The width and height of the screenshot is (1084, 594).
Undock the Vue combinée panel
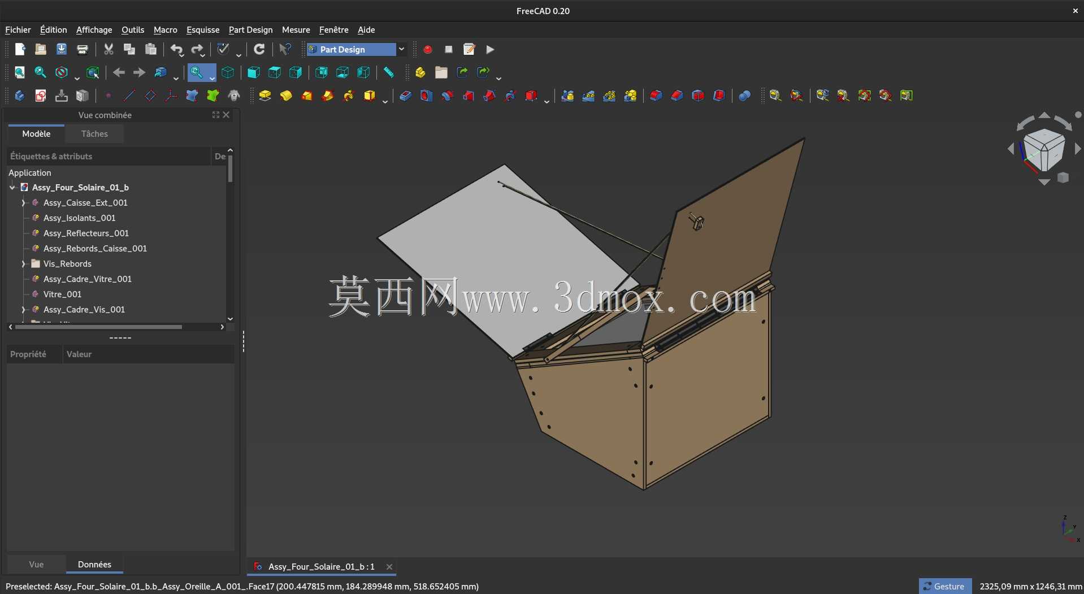click(215, 115)
